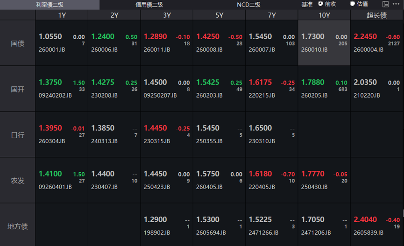The height and width of the screenshot is (246, 404).
Task: Open the 230315.IB cell at 1.4450
Action: click(167, 134)
